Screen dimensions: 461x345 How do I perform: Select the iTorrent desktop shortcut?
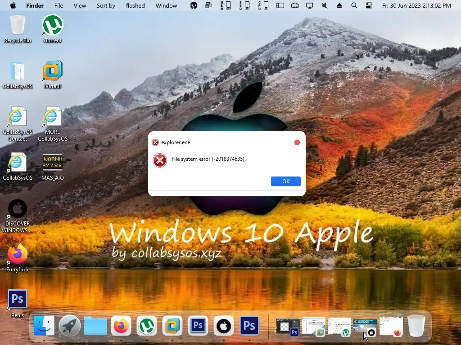click(x=53, y=29)
